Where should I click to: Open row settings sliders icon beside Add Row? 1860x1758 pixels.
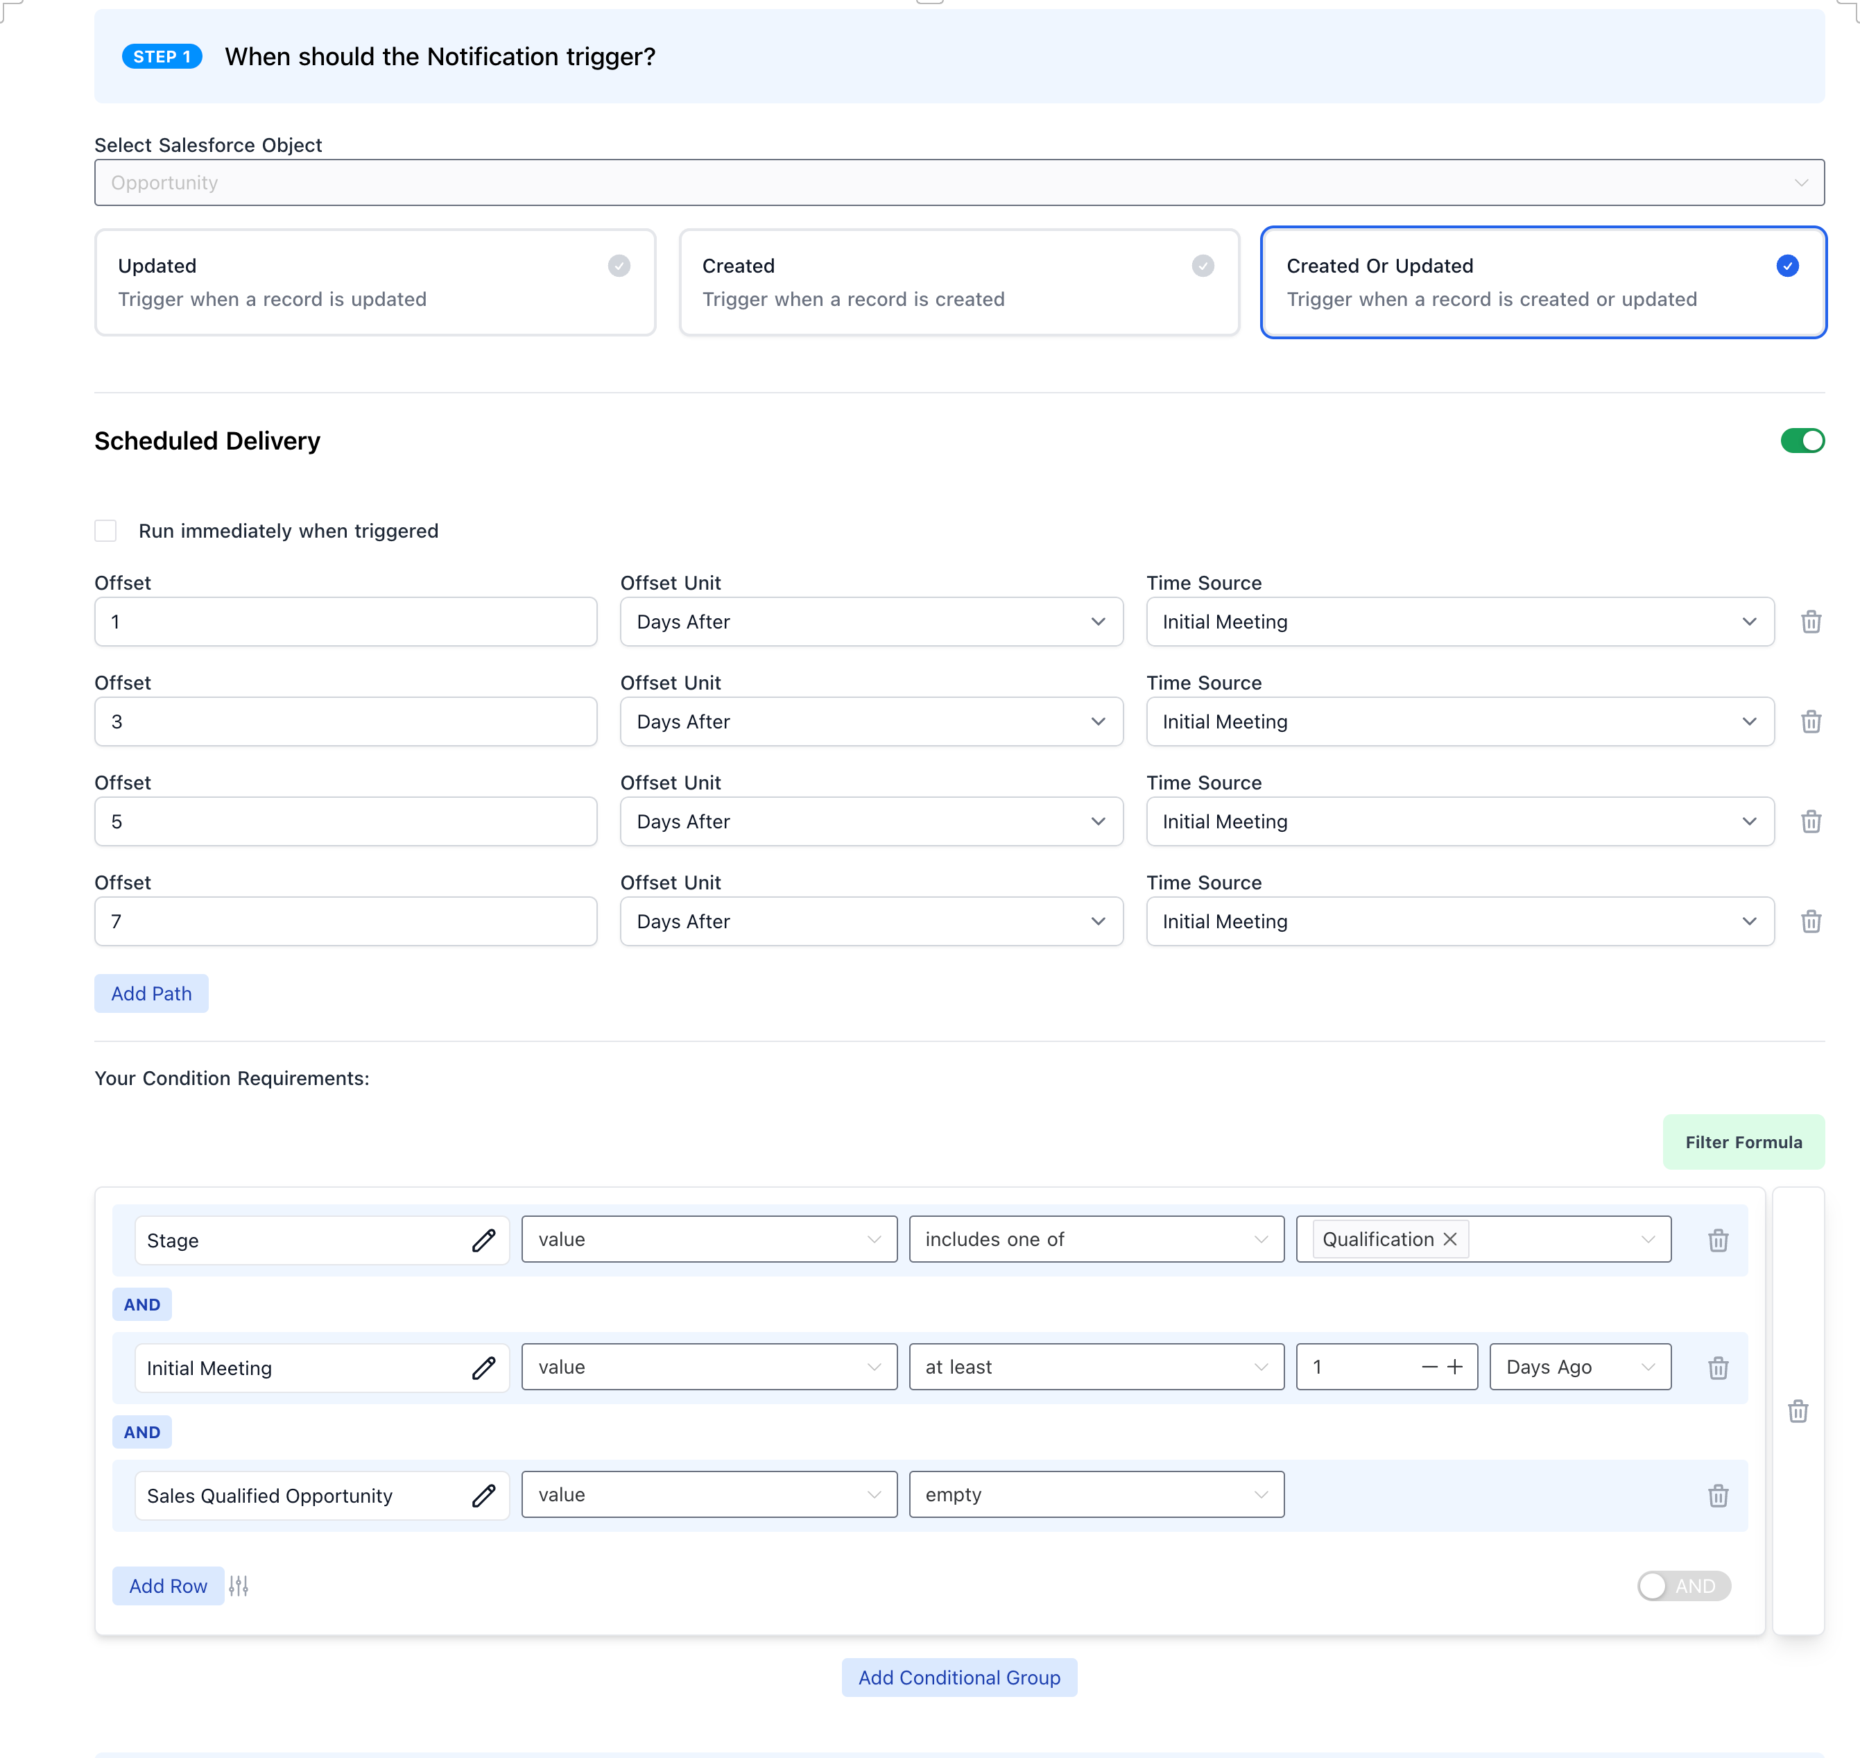pyautogui.click(x=239, y=1585)
